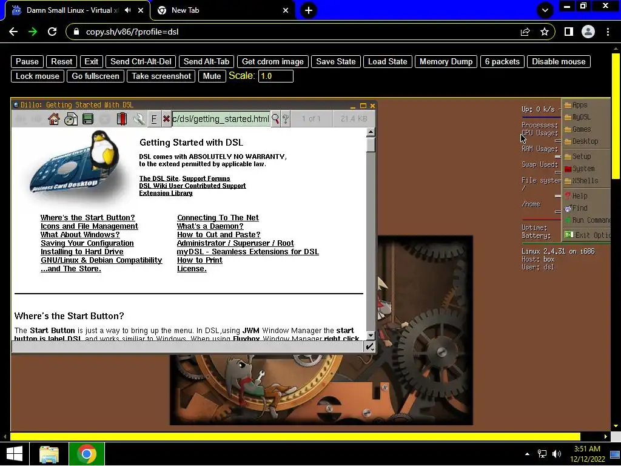Viewport: 621px width, 466px height.
Task: Click Dillo scrollbar down arrow
Action: [x=371, y=335]
